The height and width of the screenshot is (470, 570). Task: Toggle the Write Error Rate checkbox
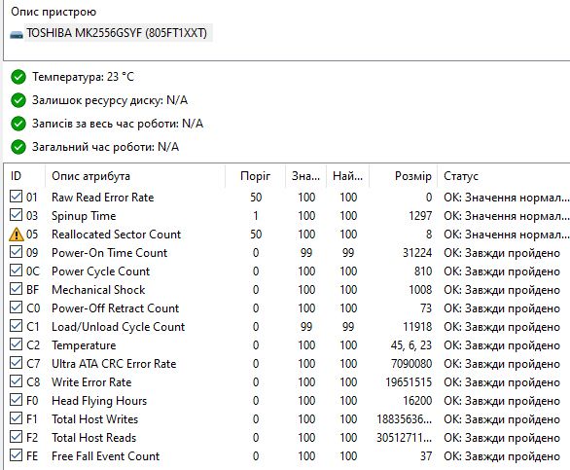click(x=16, y=381)
